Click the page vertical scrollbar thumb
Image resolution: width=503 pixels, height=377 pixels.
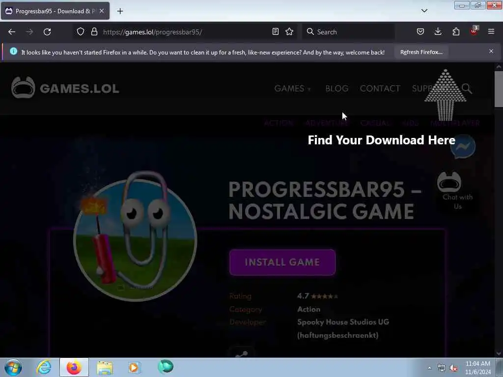499,89
